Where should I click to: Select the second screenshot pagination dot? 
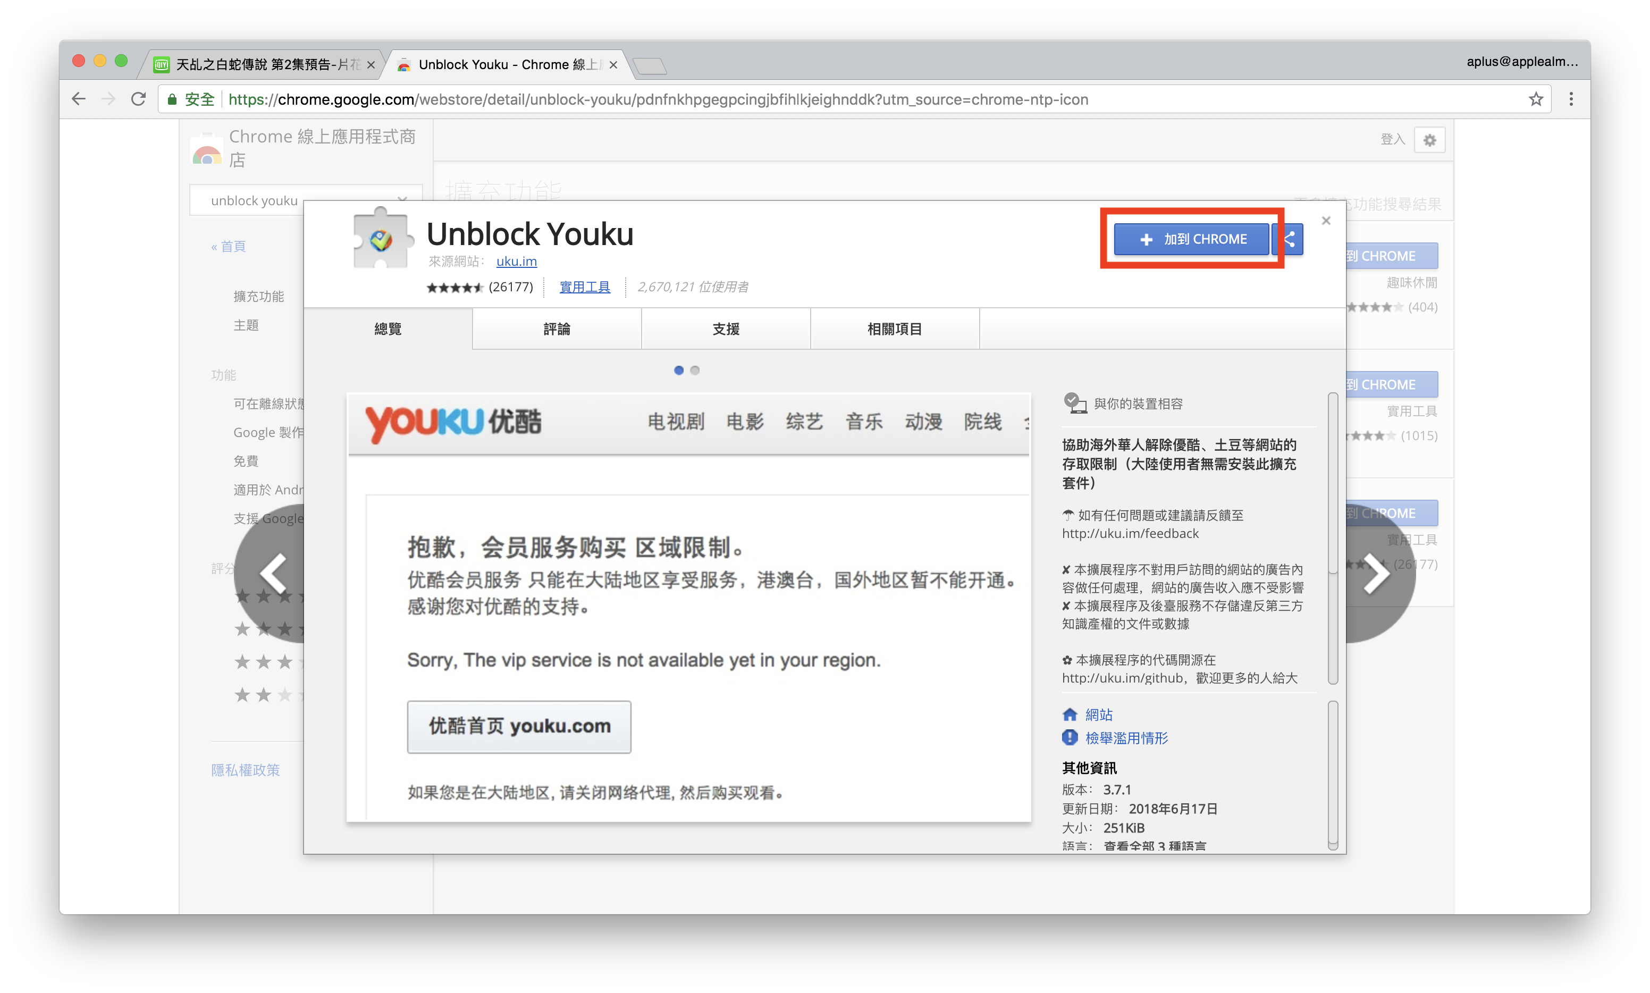point(695,370)
